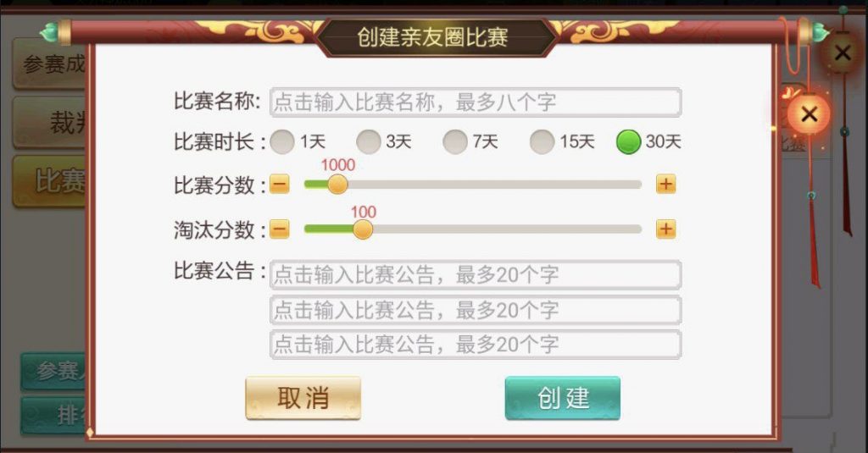Select the 1天 duration option

point(283,142)
